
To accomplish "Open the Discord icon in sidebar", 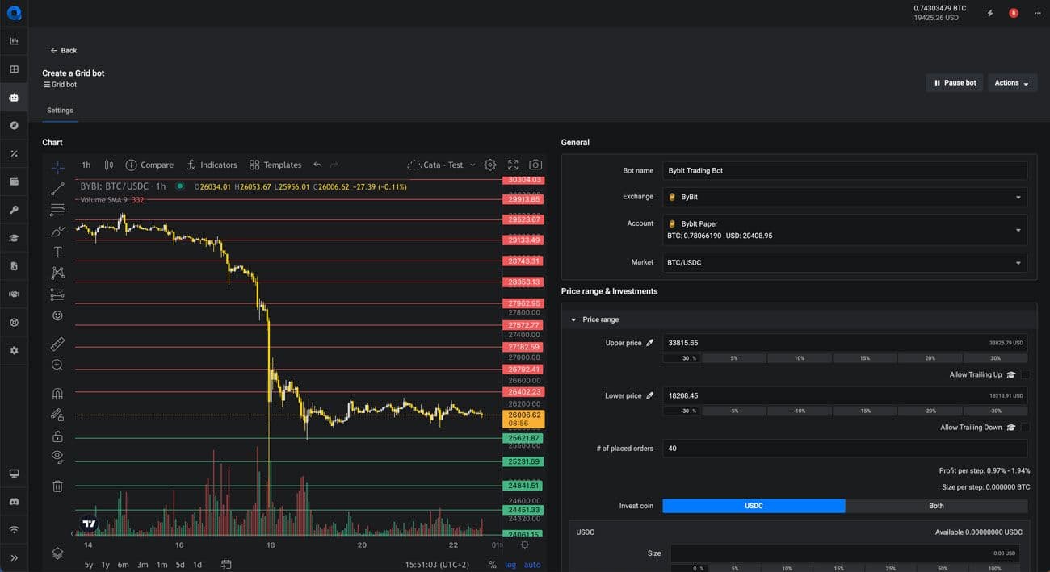I will pos(14,502).
